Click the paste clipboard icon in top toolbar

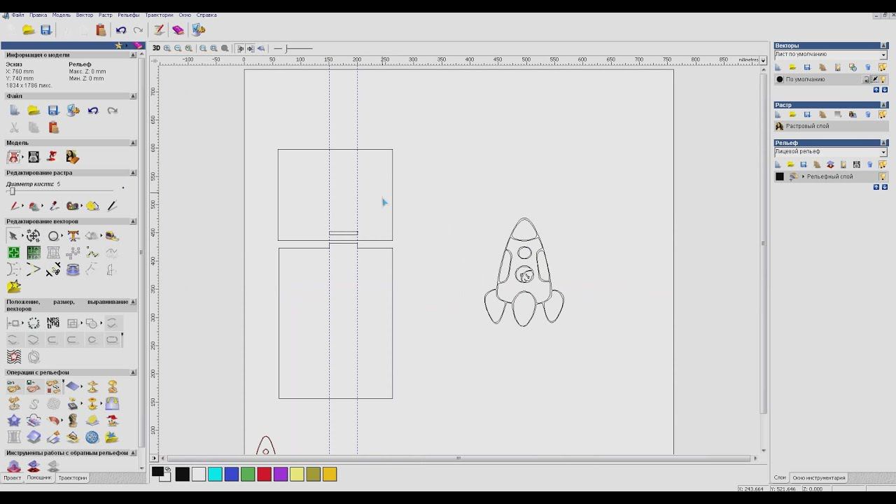point(101,30)
